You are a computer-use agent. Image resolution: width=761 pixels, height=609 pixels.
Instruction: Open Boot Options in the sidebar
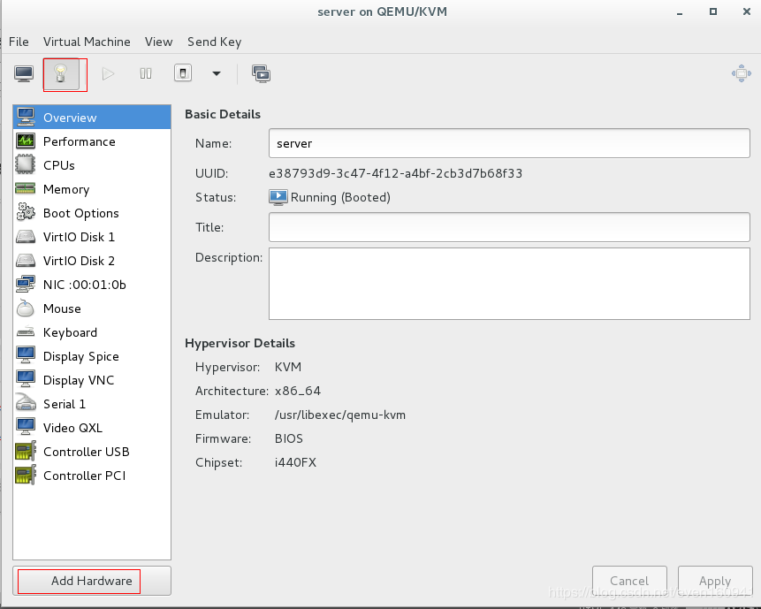tap(80, 213)
